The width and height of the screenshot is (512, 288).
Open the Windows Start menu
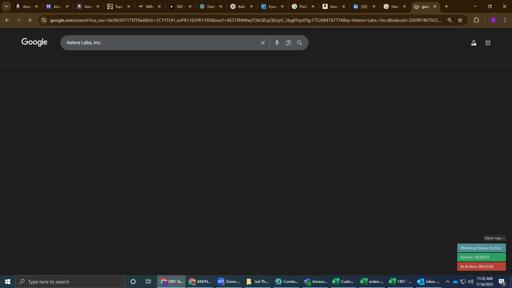[8, 282]
